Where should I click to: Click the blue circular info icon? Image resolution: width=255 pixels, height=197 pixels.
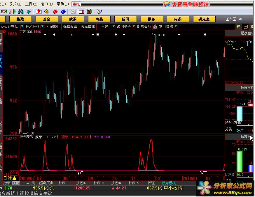click(x=63, y=12)
